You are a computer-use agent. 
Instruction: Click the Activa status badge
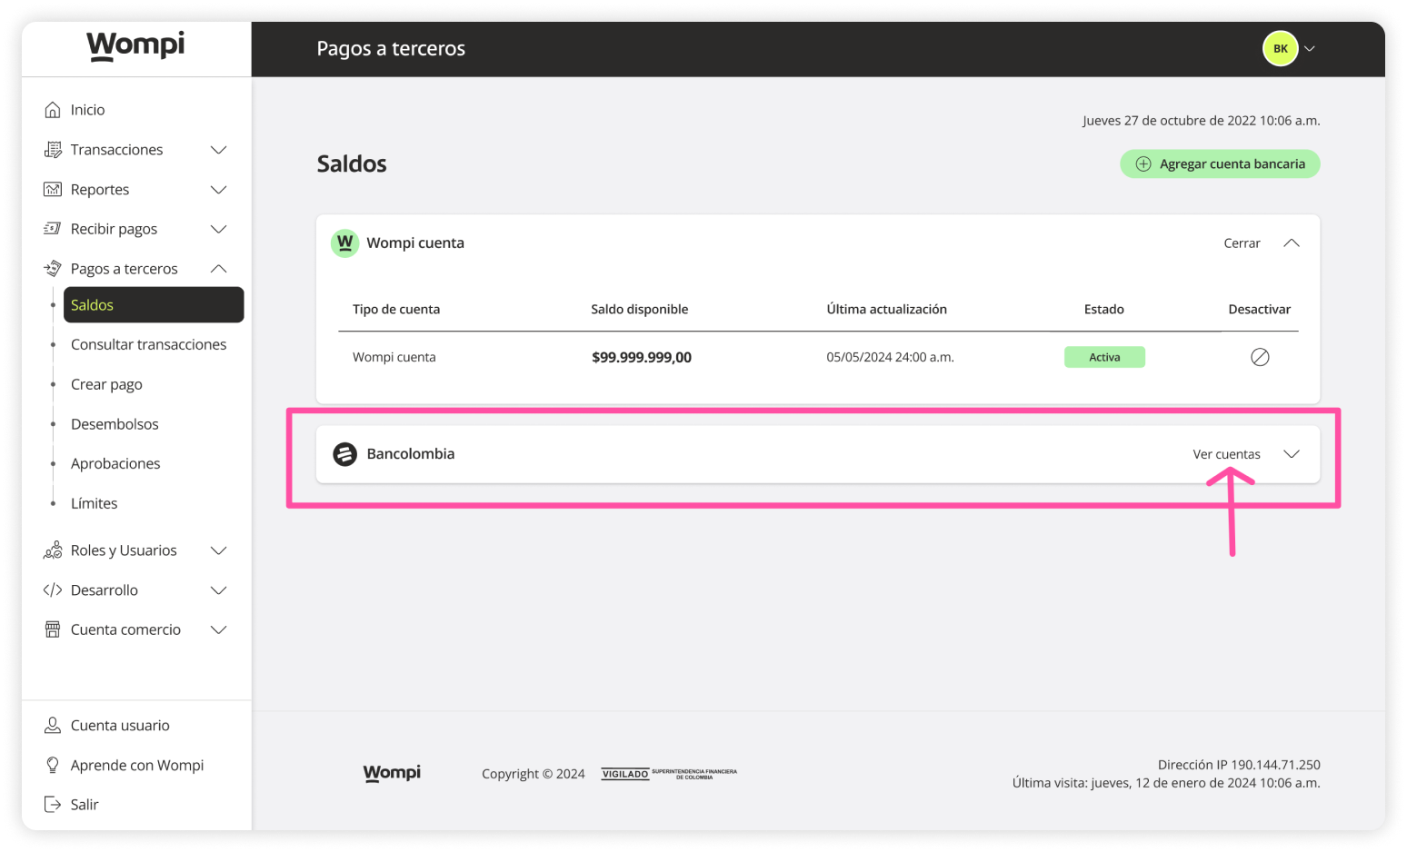(1104, 358)
